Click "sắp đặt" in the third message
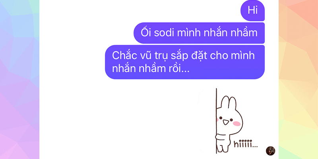 pos(189,56)
